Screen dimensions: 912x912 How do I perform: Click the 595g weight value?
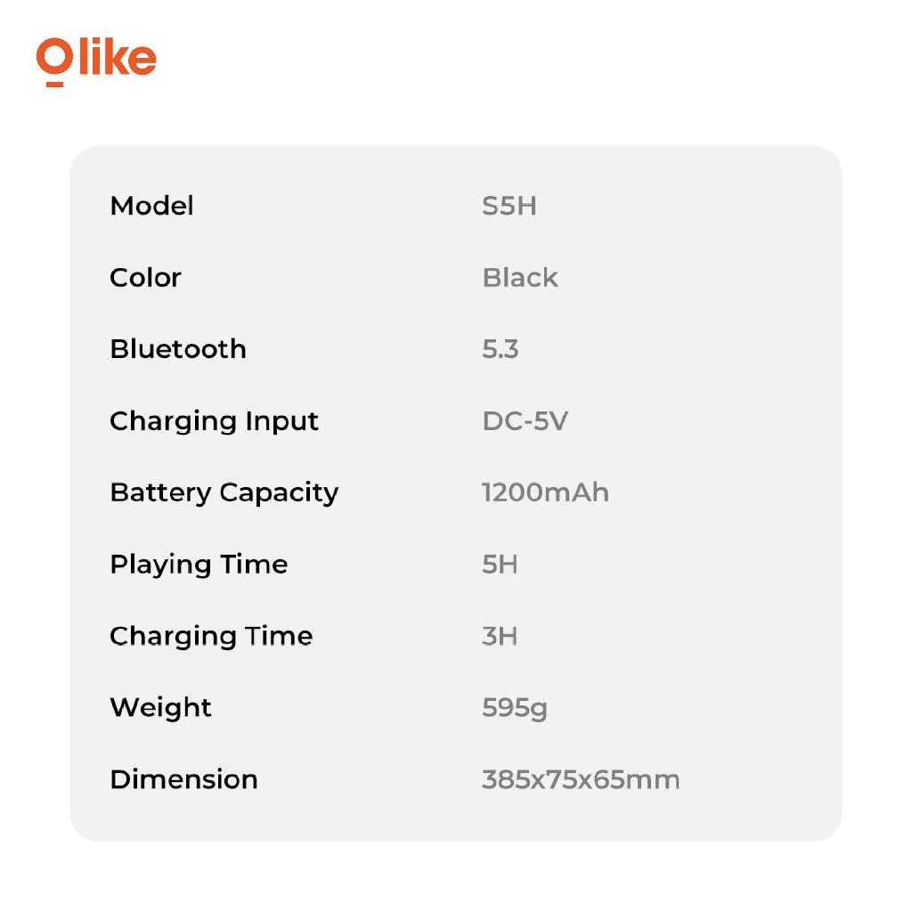pos(514,709)
